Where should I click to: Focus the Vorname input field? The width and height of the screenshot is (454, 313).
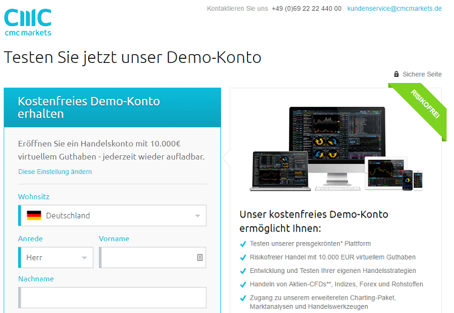coord(153,257)
